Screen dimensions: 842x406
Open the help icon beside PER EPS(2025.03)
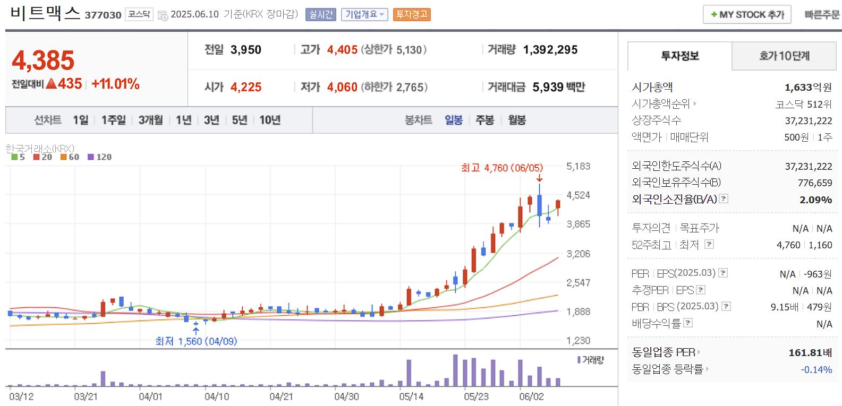(x=723, y=273)
